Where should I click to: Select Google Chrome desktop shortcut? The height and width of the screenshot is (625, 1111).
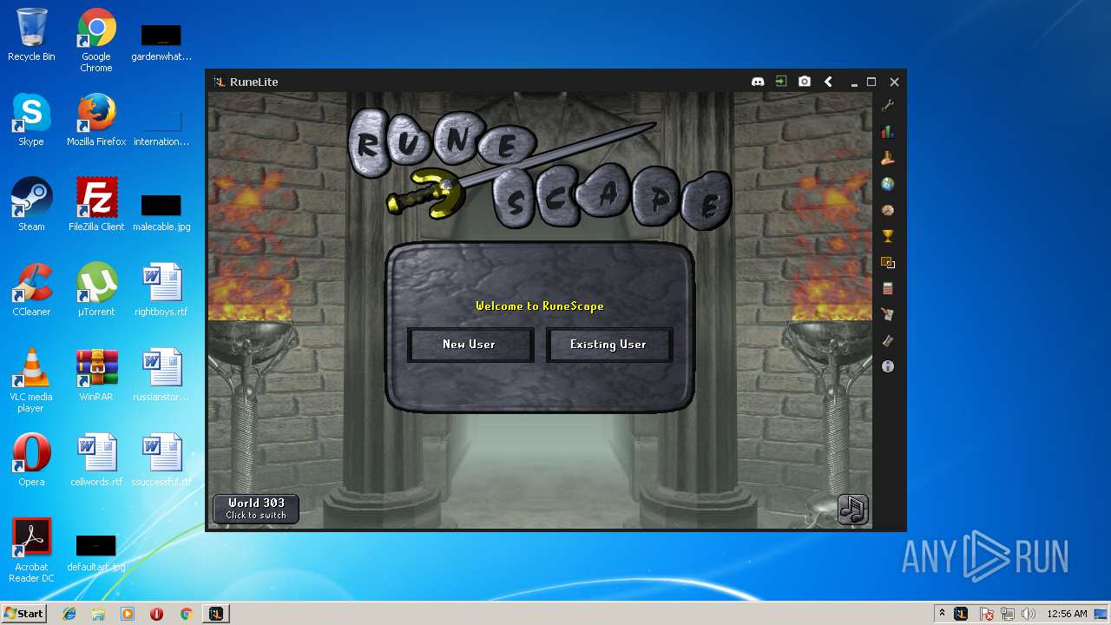coord(96,40)
